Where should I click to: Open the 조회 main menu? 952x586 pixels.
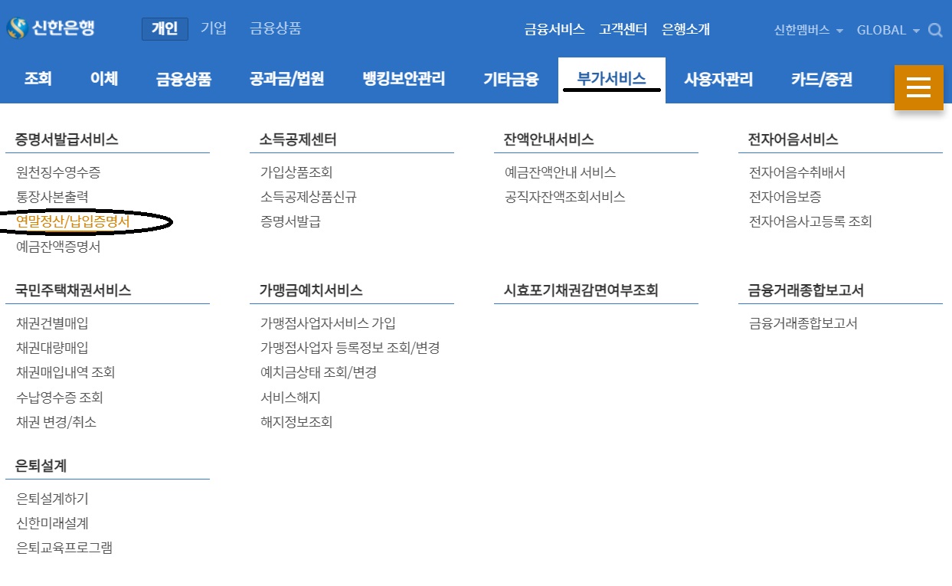point(38,79)
